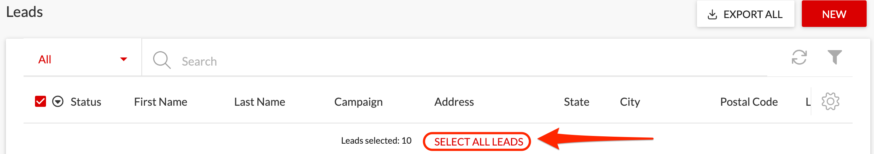Refresh the leads list
The image size is (874, 154).
click(799, 57)
